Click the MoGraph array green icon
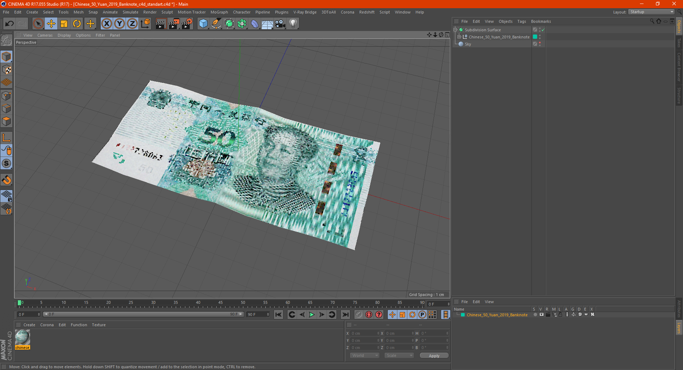The image size is (683, 370). point(242,24)
